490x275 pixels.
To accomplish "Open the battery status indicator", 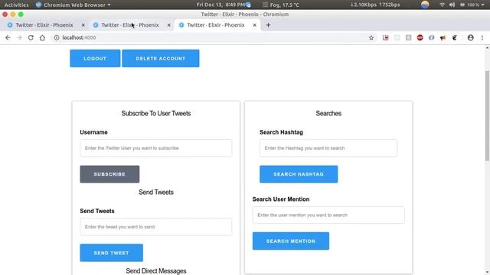I will 469,5.
